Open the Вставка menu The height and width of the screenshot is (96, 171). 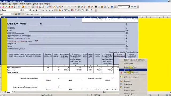point(15,4)
